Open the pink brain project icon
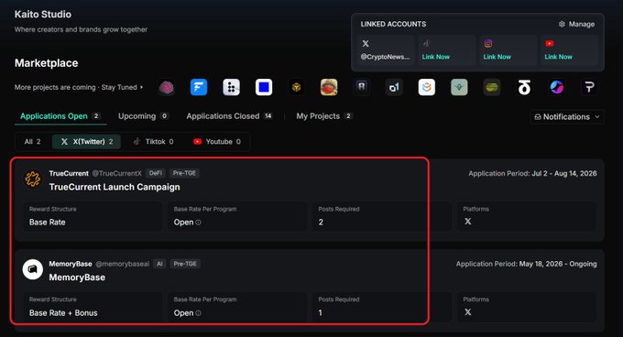623x337 pixels. 167,87
